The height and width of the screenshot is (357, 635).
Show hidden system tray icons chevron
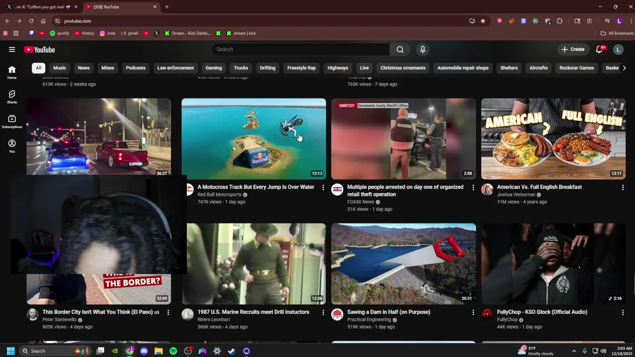(574, 351)
